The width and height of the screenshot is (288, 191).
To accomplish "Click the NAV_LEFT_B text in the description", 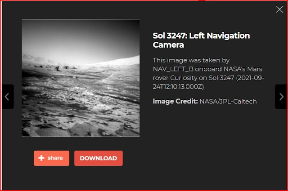I will click(173, 69).
